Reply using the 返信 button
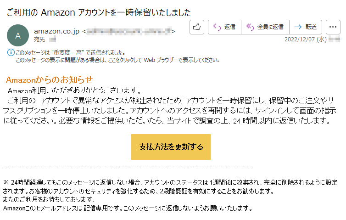The width and height of the screenshot is (346, 220). (x=224, y=27)
